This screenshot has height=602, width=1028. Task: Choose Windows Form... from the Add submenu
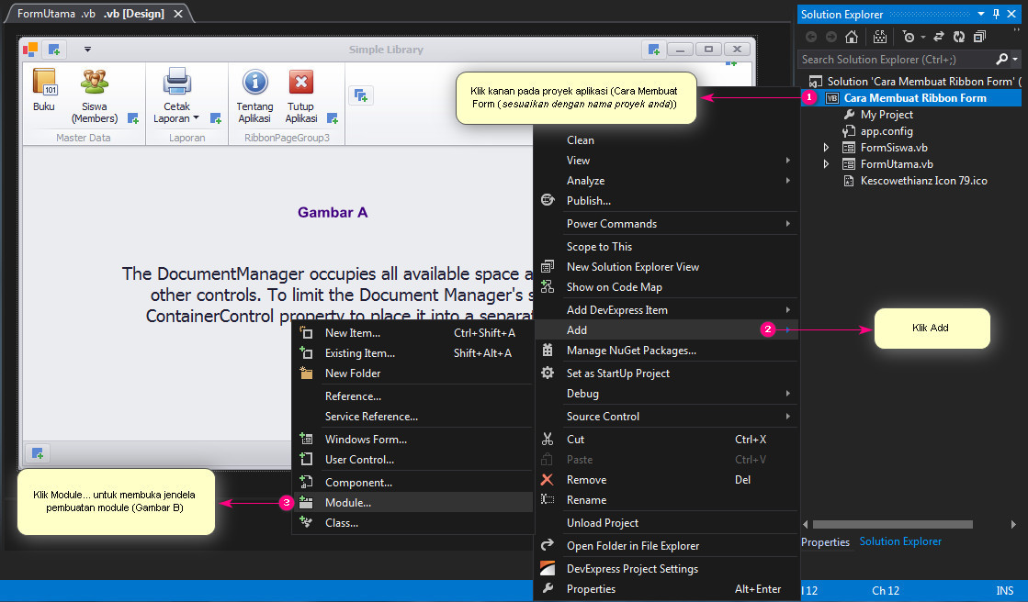coord(412,439)
